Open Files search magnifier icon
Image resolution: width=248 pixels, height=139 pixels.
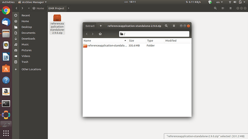click(215, 8)
